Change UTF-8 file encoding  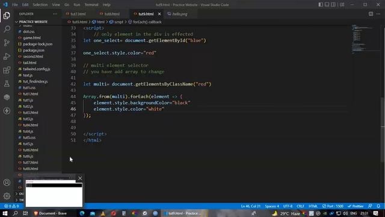pos(288,206)
